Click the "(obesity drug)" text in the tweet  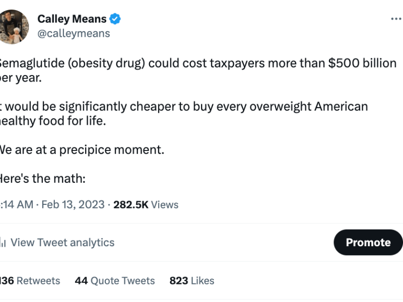104,64
